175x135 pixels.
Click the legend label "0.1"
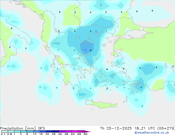pos(3,134)
